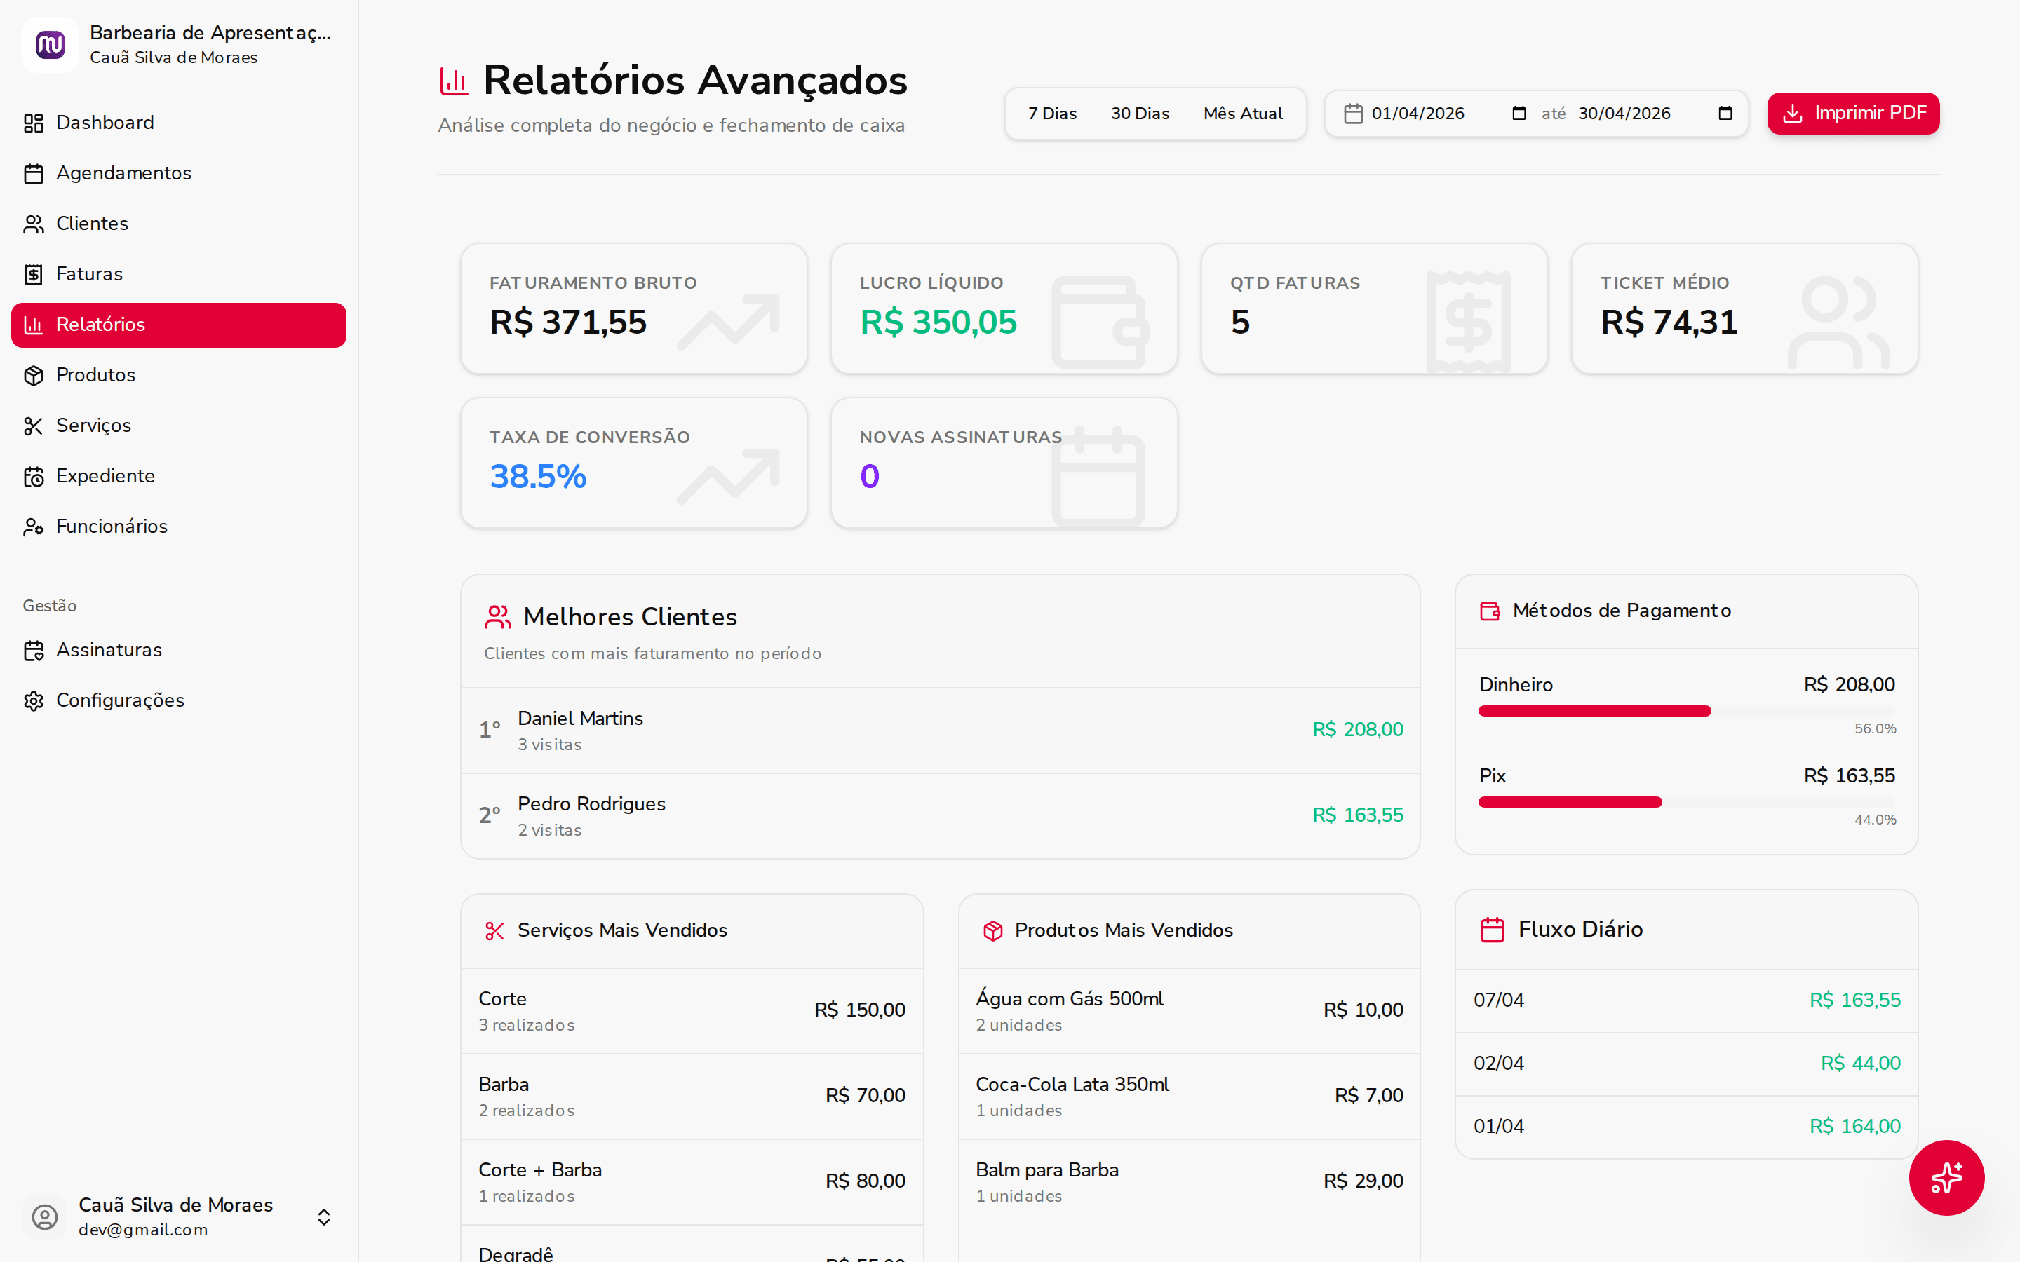Open Agendamentos in the sidebar menu
Image resolution: width=2020 pixels, height=1262 pixels.
coord(123,174)
